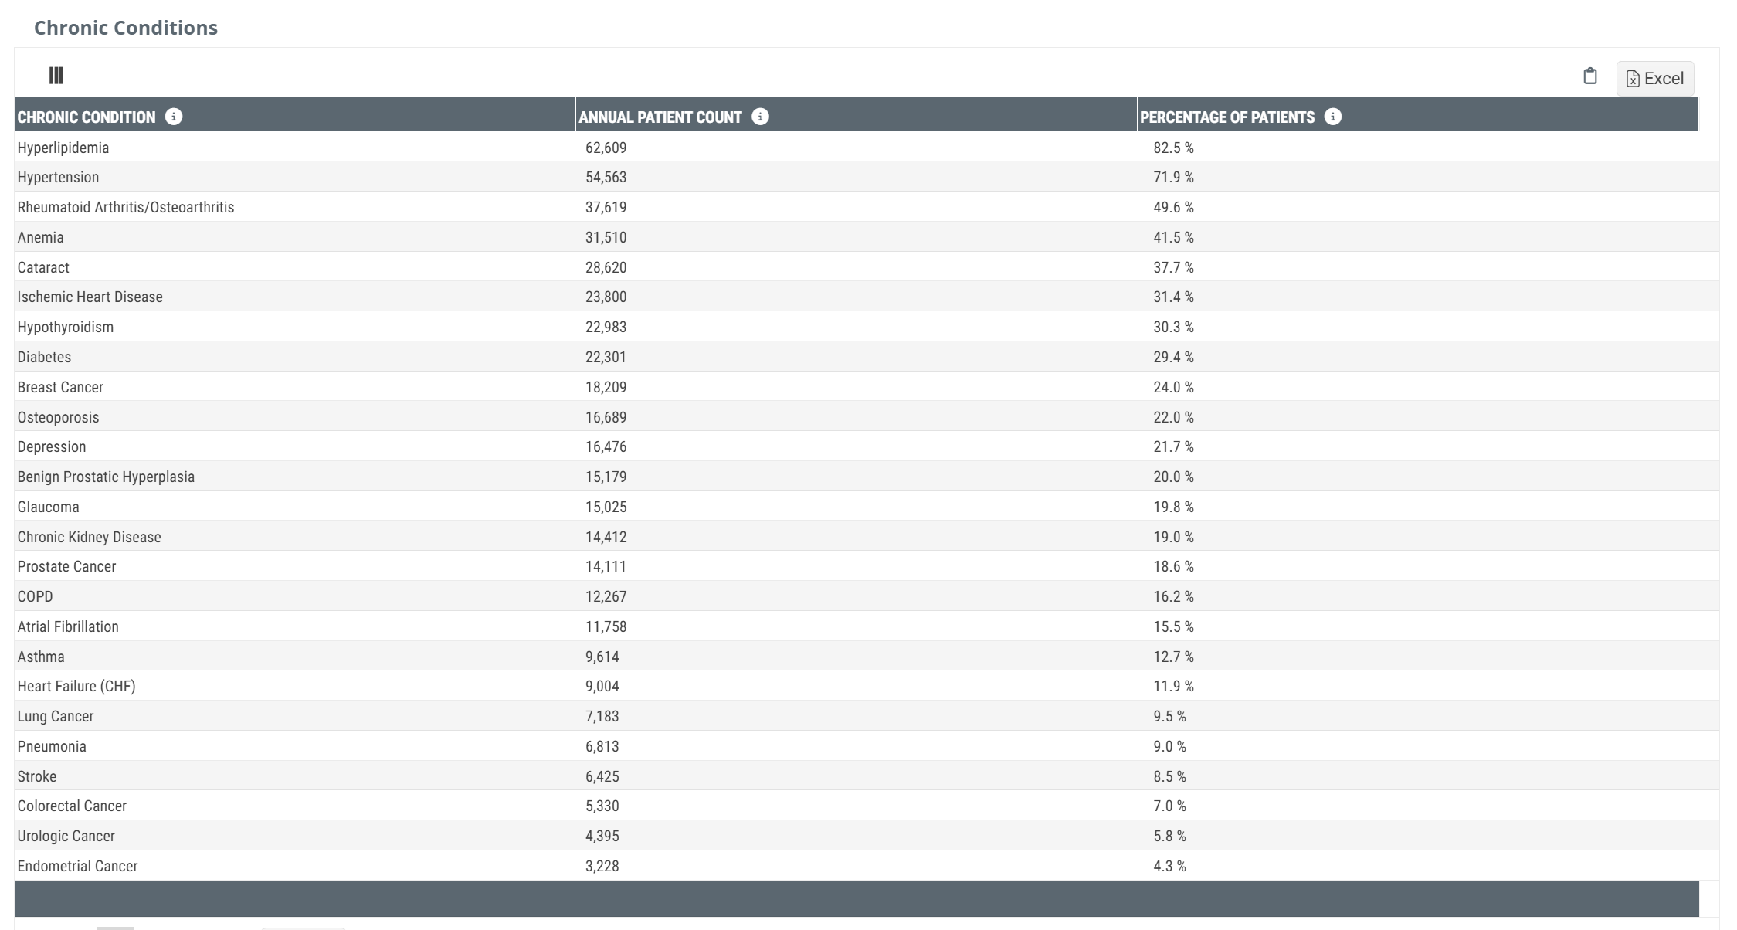Image resolution: width=1737 pixels, height=930 pixels.
Task: Export the table to Excel
Action: pyautogui.click(x=1655, y=79)
